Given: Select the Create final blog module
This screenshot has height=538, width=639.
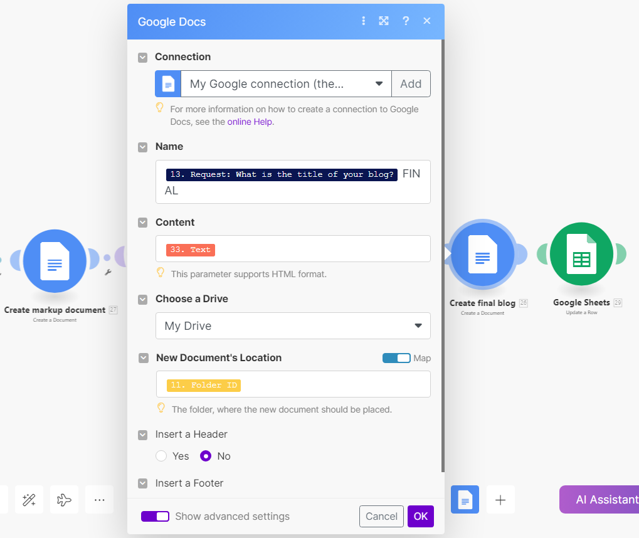Looking at the screenshot, I should 482,255.
